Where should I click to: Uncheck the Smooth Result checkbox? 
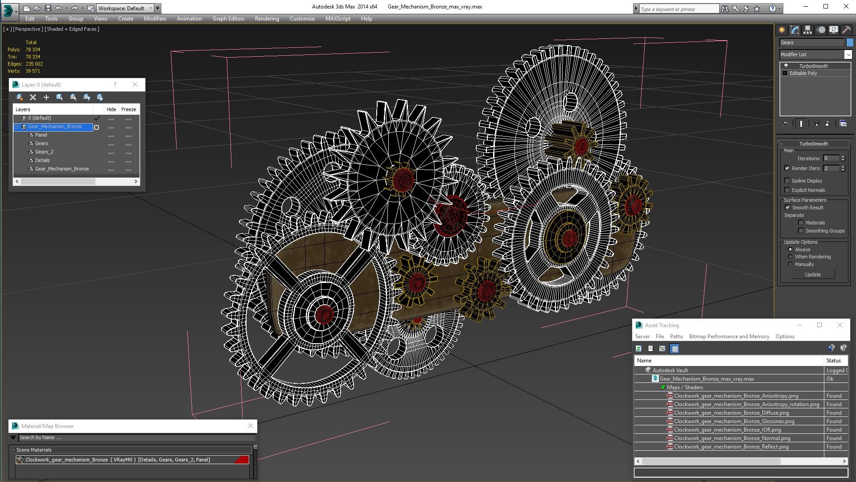click(788, 207)
